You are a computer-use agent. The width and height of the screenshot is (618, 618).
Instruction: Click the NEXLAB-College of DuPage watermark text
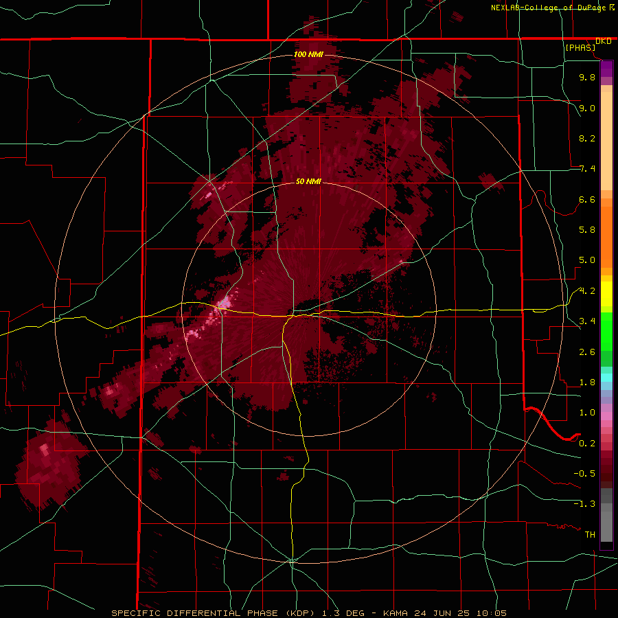pyautogui.click(x=549, y=8)
